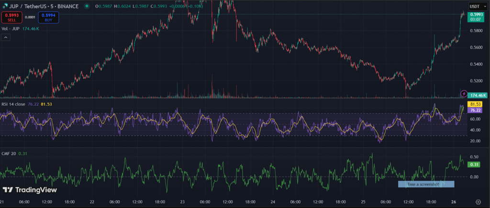The image size is (490, 208).
Task: Click the Take a screenshot tooltip
Action: (426, 184)
